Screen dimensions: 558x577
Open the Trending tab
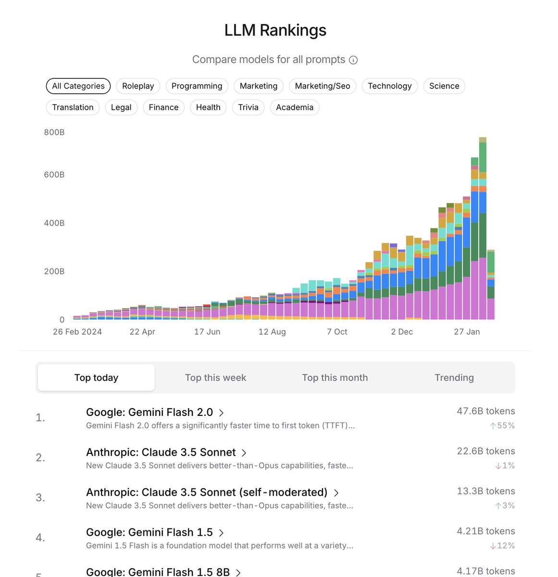[x=454, y=377]
